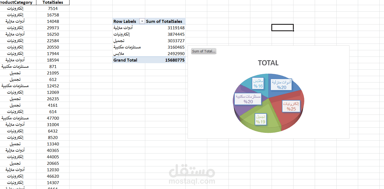Select the category cell beside value 4161
This screenshot has width=384, height=189.
(18, 105)
